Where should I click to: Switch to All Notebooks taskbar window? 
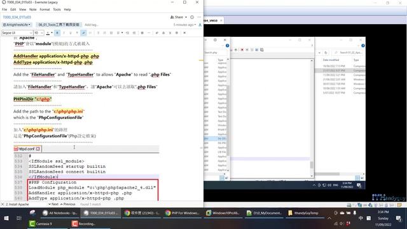click(x=60, y=213)
